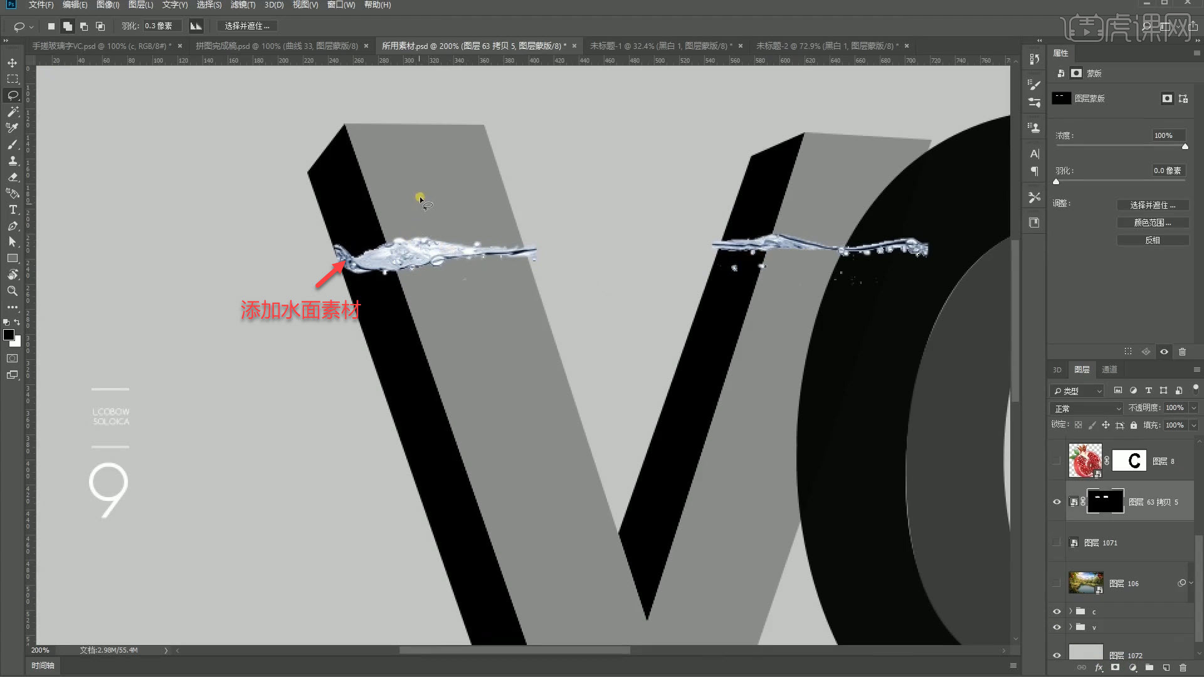
Task: Select the Eraser tool
Action: click(x=12, y=177)
